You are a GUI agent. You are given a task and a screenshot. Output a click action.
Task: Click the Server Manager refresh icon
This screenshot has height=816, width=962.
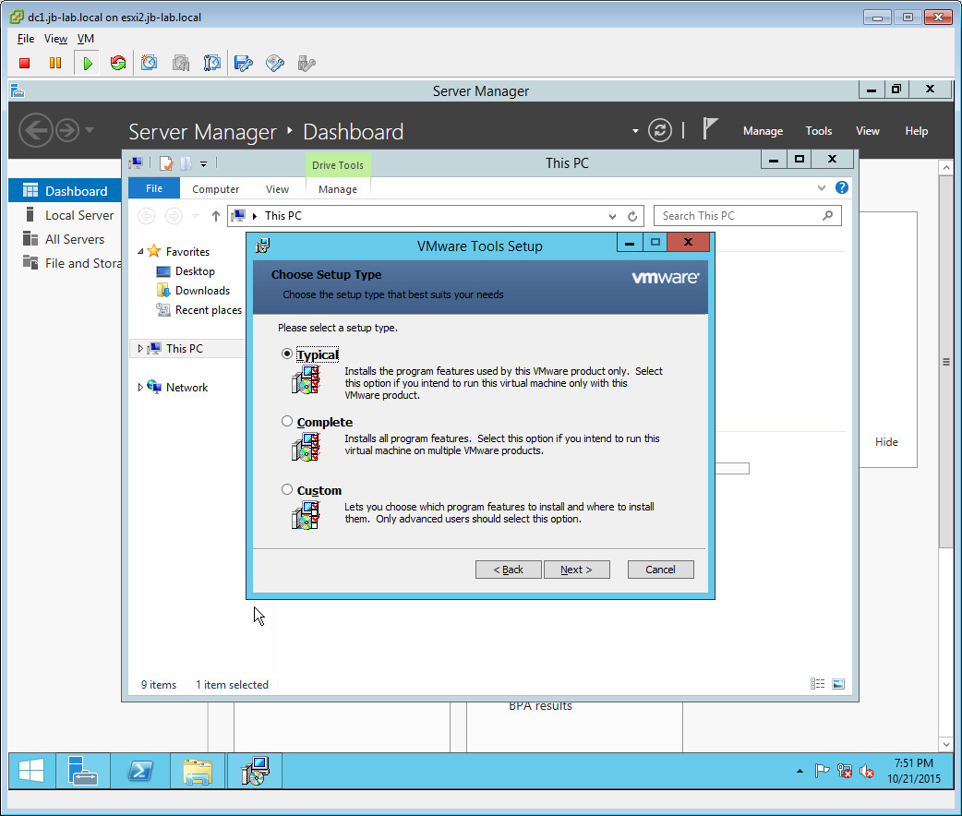tap(659, 131)
